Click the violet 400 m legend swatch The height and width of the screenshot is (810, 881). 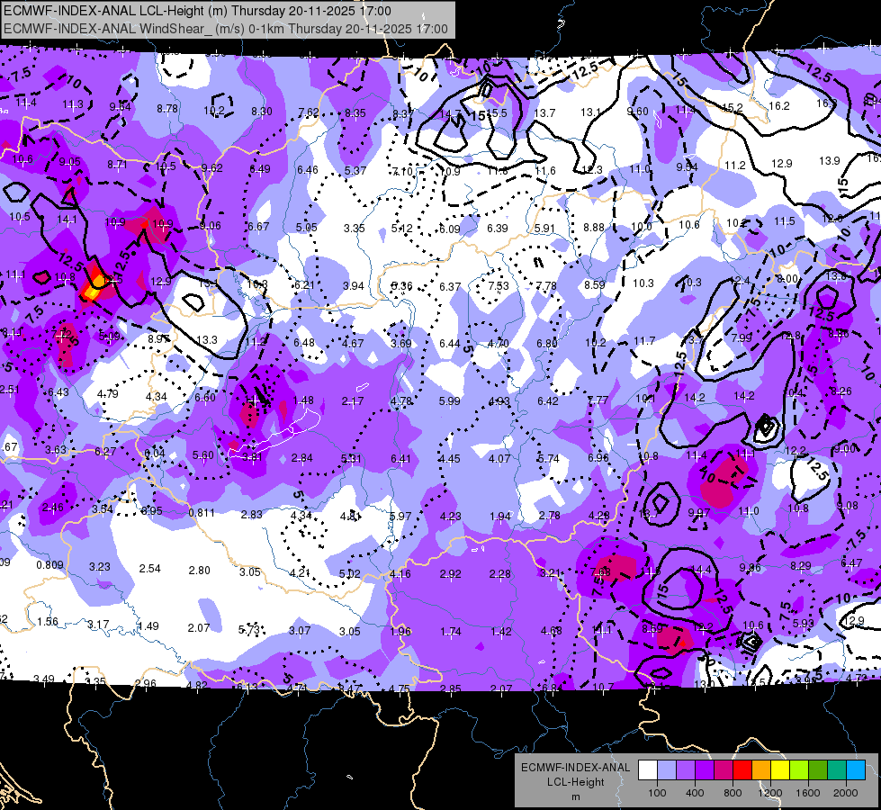(x=705, y=770)
